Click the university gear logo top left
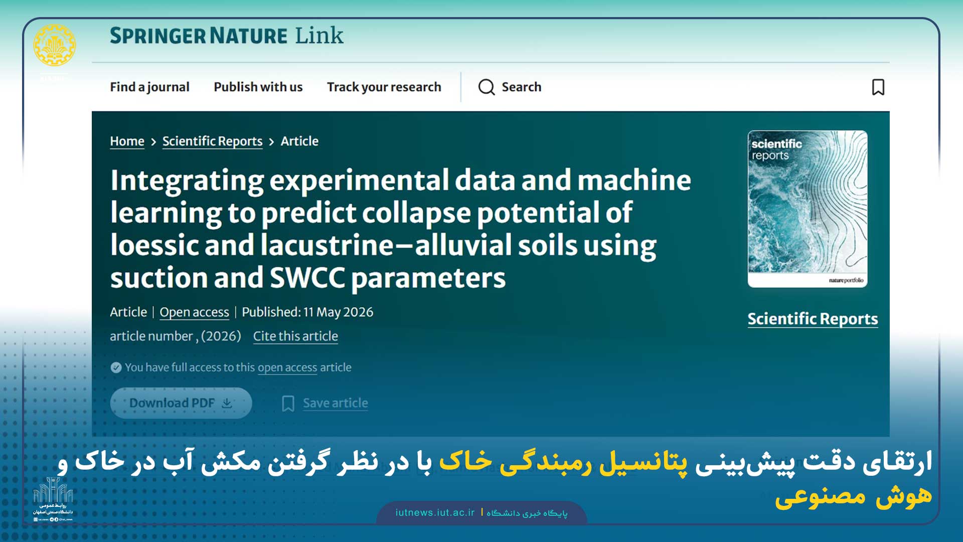 55,45
